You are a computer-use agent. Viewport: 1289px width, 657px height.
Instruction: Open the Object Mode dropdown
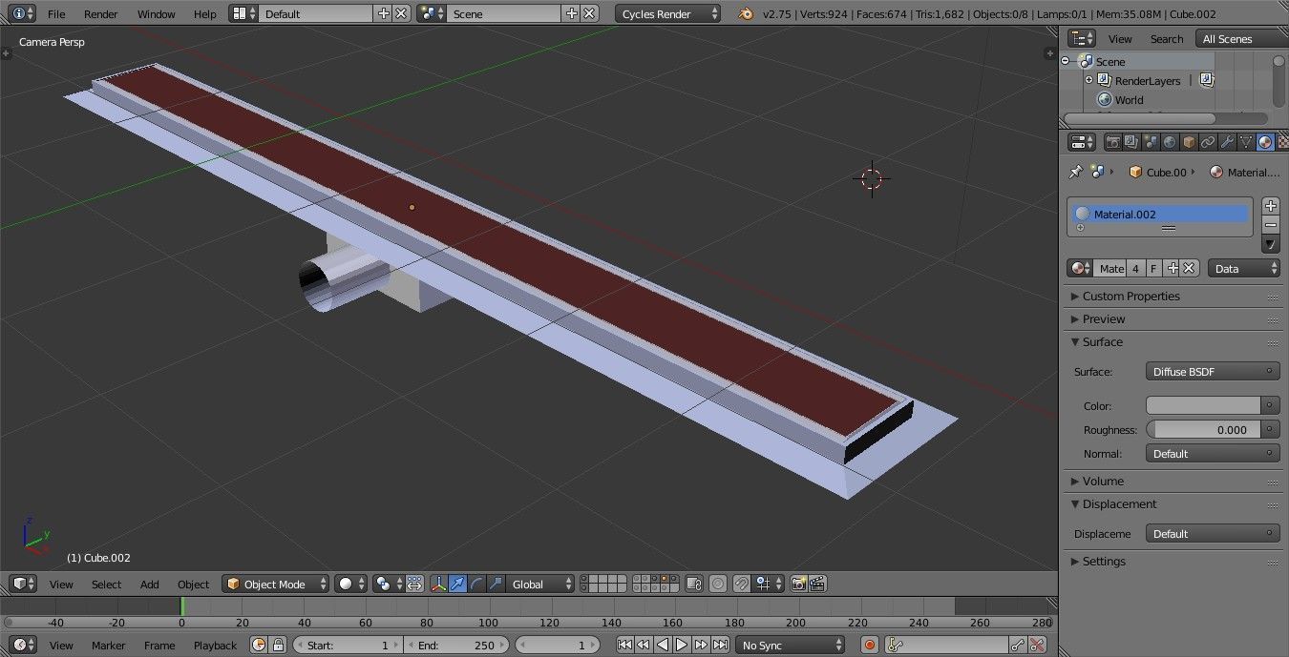(x=276, y=584)
